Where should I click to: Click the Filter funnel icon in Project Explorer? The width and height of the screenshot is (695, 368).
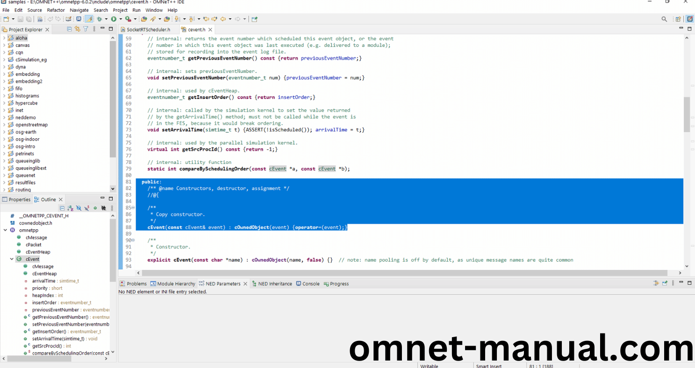[86, 29]
